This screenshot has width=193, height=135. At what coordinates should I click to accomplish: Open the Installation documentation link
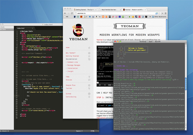[72, 68]
